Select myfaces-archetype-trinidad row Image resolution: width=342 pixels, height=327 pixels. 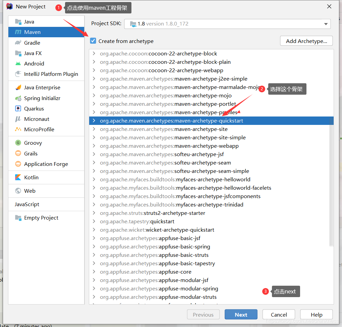(x=211, y=204)
